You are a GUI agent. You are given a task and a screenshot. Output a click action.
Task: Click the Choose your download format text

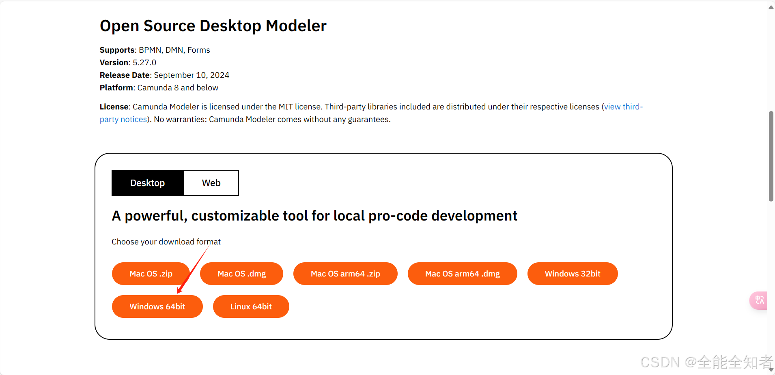tap(166, 242)
